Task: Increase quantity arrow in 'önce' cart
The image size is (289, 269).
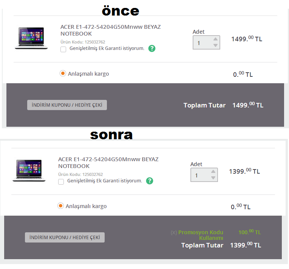Action: [215, 39]
